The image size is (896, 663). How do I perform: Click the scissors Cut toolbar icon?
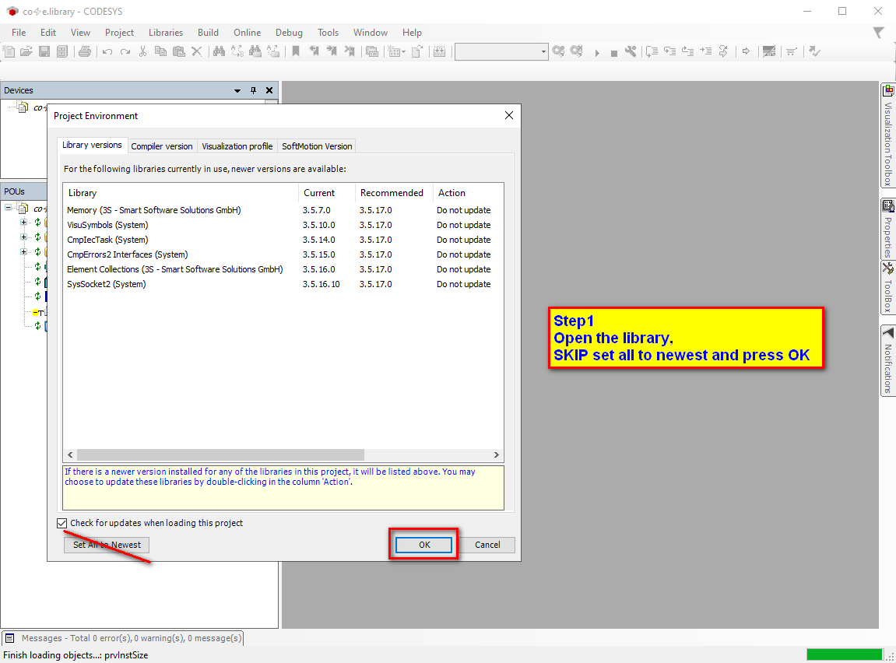point(142,51)
